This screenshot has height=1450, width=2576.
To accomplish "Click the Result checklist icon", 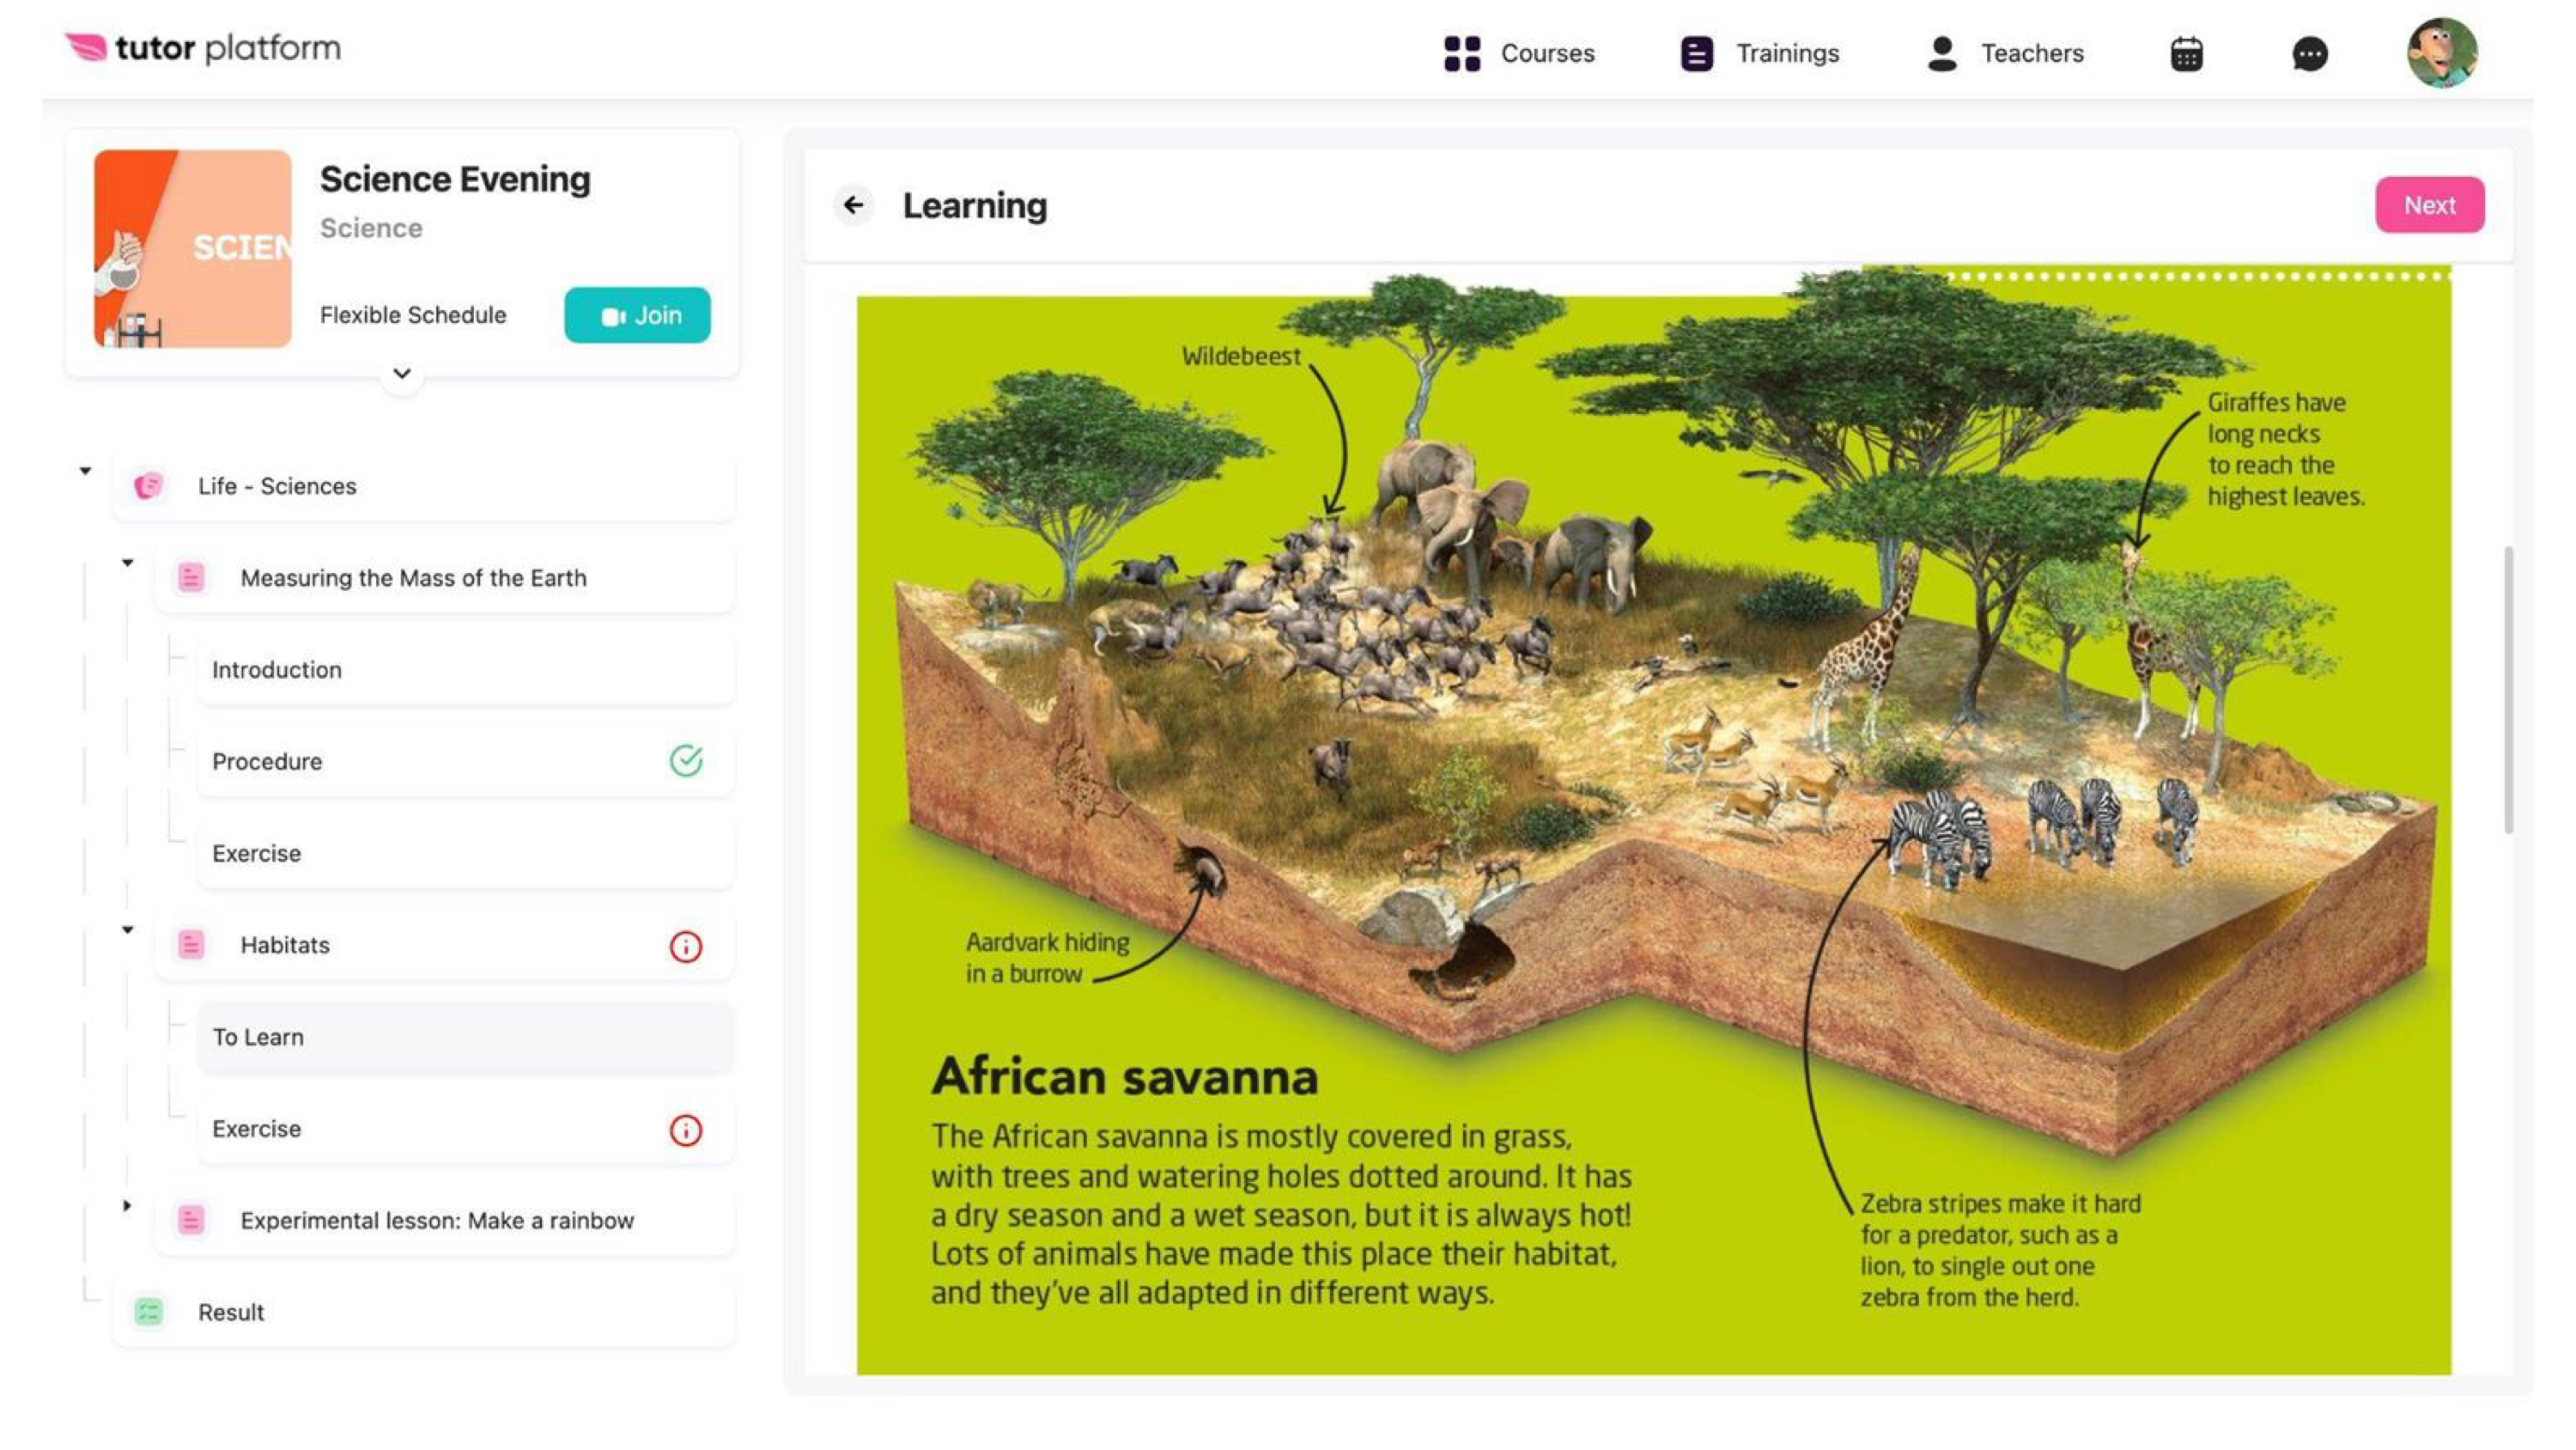I will [x=148, y=1312].
